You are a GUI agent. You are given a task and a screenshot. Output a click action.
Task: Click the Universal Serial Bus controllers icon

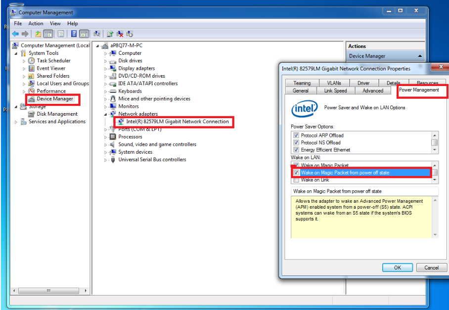(x=113, y=160)
